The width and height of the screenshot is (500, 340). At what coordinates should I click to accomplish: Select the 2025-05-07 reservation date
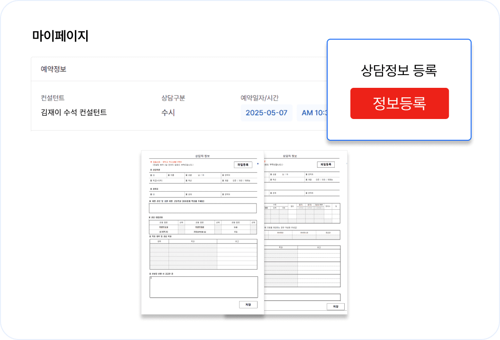[x=267, y=112]
